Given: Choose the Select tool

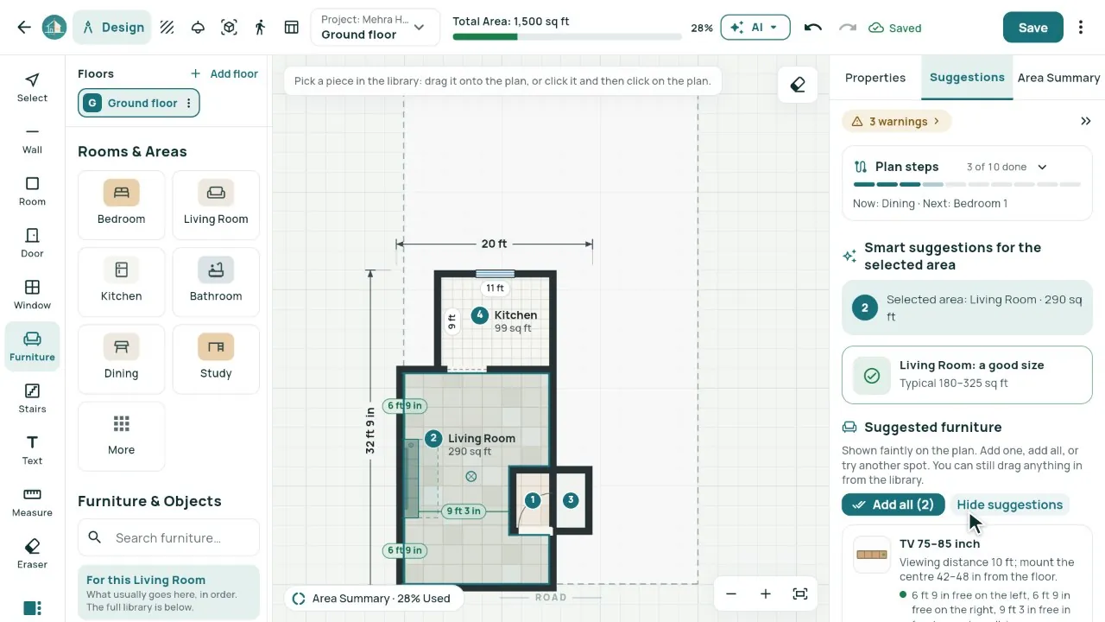Looking at the screenshot, I should click(32, 87).
